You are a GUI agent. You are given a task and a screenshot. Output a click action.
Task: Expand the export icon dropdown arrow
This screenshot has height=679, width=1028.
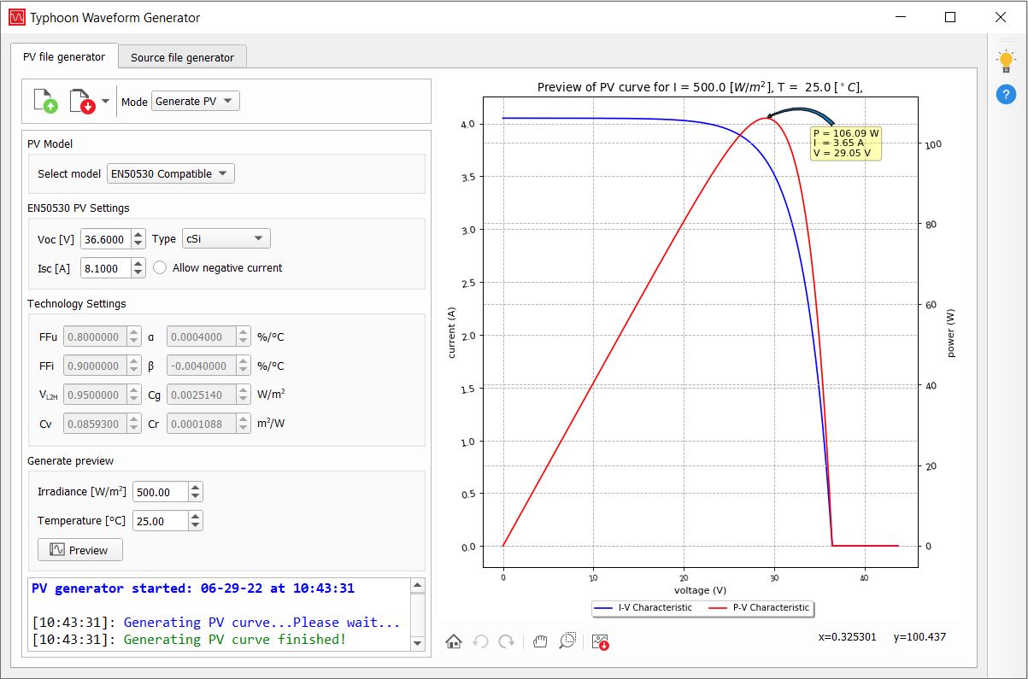click(x=105, y=101)
